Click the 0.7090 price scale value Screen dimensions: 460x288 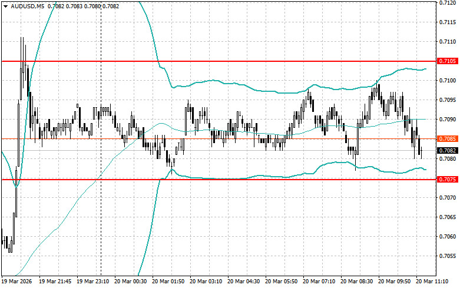(448, 120)
